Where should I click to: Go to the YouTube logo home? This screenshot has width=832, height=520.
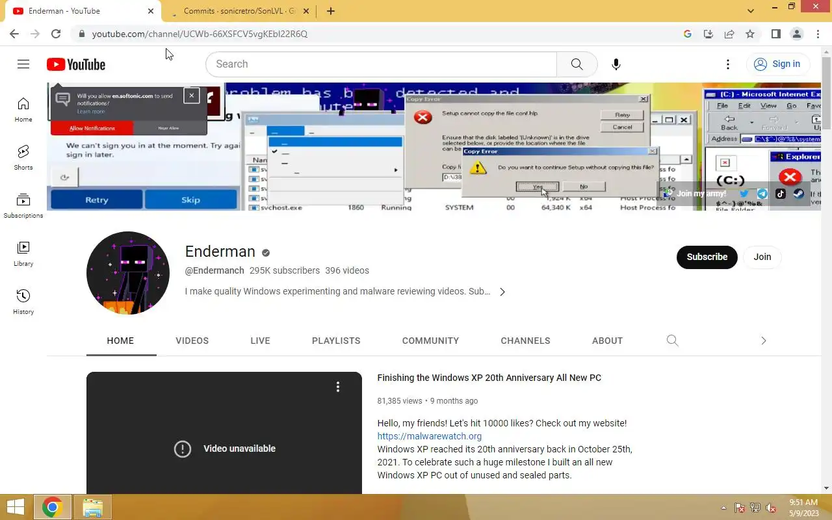pyautogui.click(x=76, y=64)
